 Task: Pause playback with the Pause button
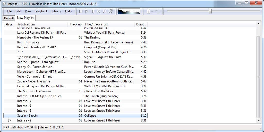[93, 11]
